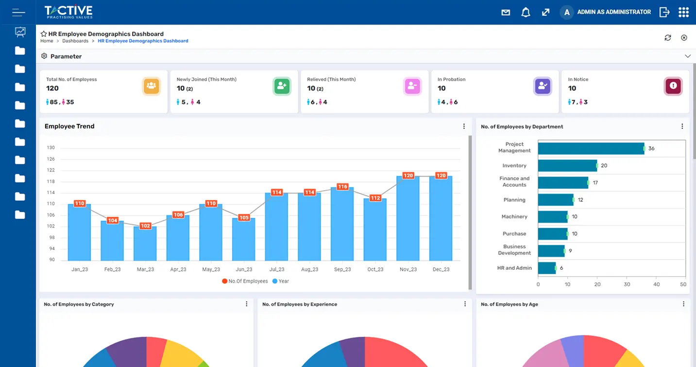The width and height of the screenshot is (696, 367).
Task: Click the Parameter settings gear icon
Action: coord(44,56)
